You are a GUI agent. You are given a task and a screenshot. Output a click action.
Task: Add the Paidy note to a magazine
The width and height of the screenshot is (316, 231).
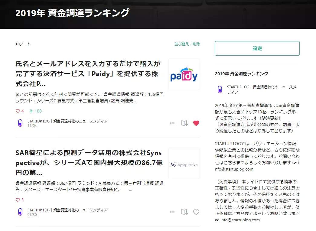(184, 123)
